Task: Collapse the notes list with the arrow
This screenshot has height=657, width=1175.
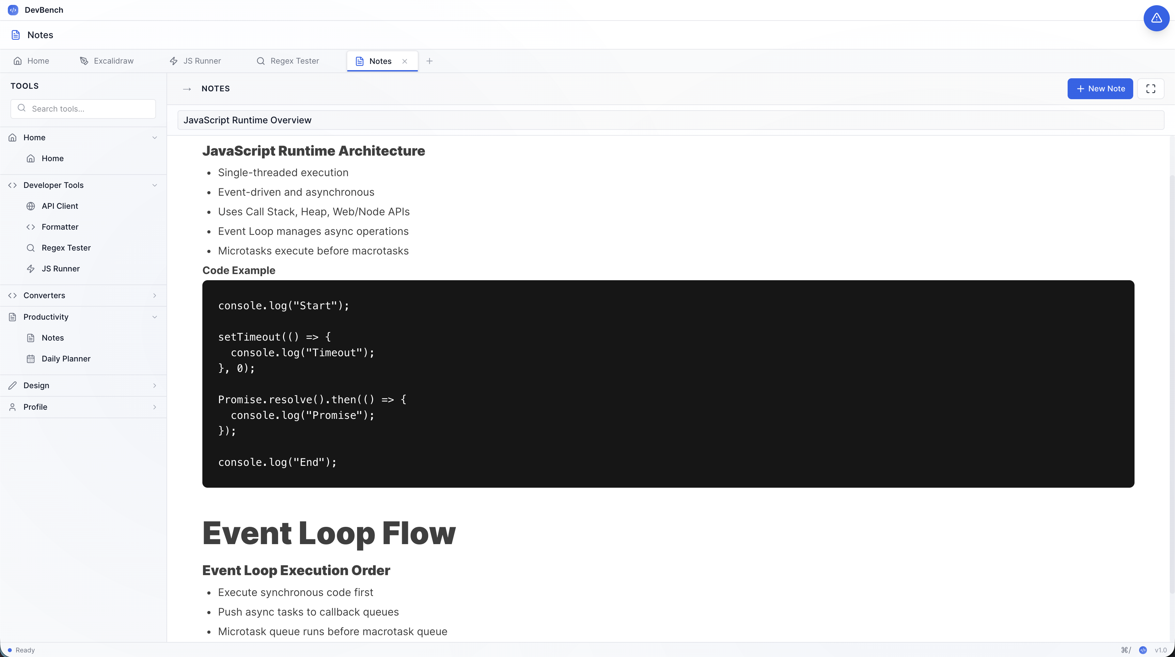Action: click(187, 88)
